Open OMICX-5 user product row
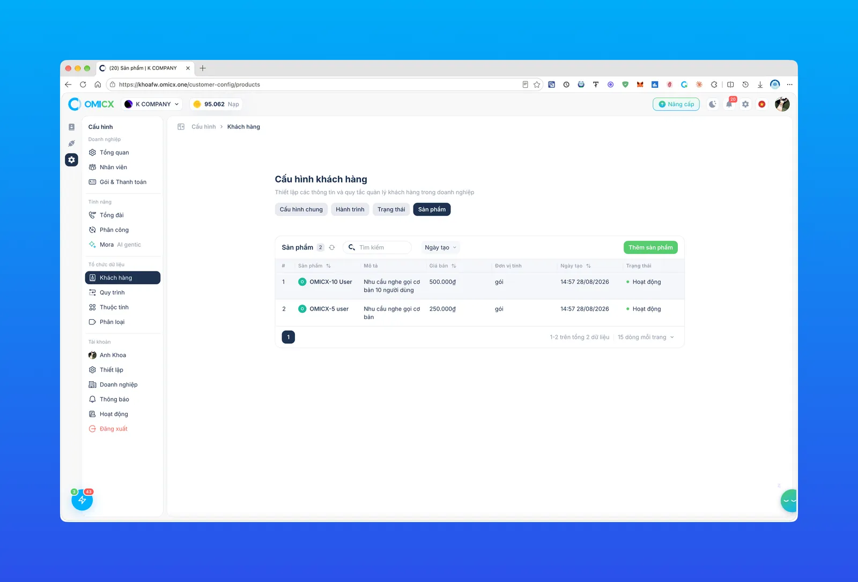 click(x=479, y=313)
